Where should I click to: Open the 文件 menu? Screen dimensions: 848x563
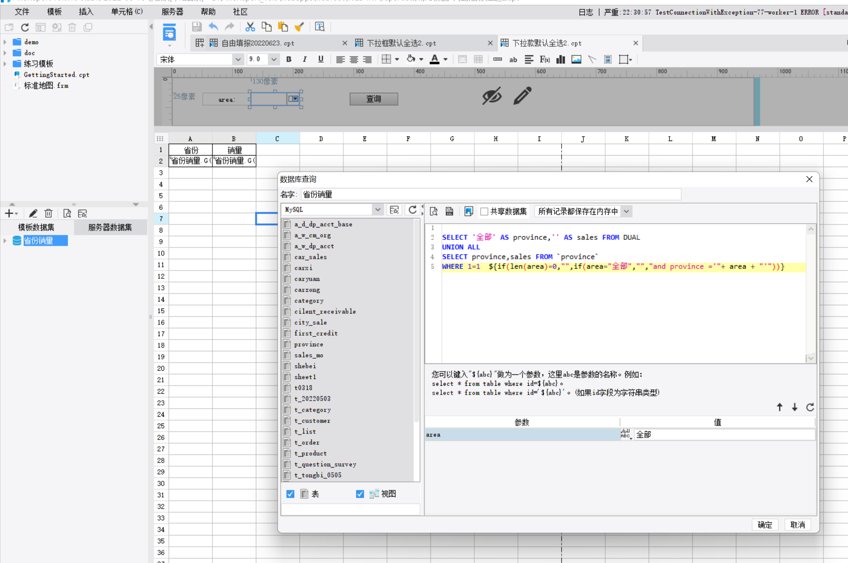22,12
